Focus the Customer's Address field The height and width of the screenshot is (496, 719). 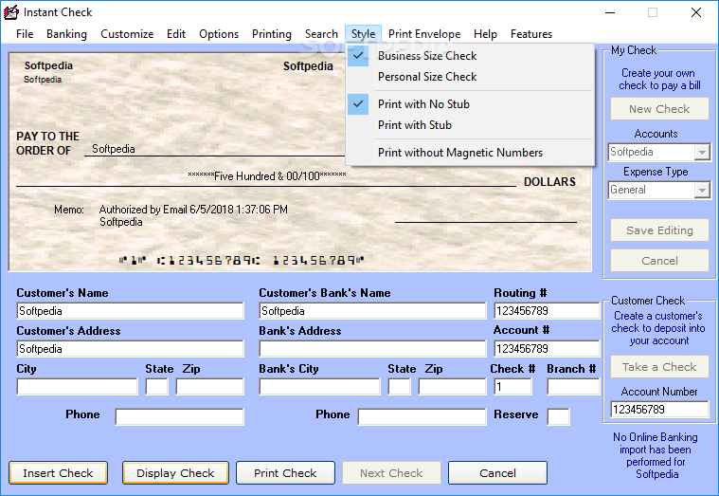130,349
